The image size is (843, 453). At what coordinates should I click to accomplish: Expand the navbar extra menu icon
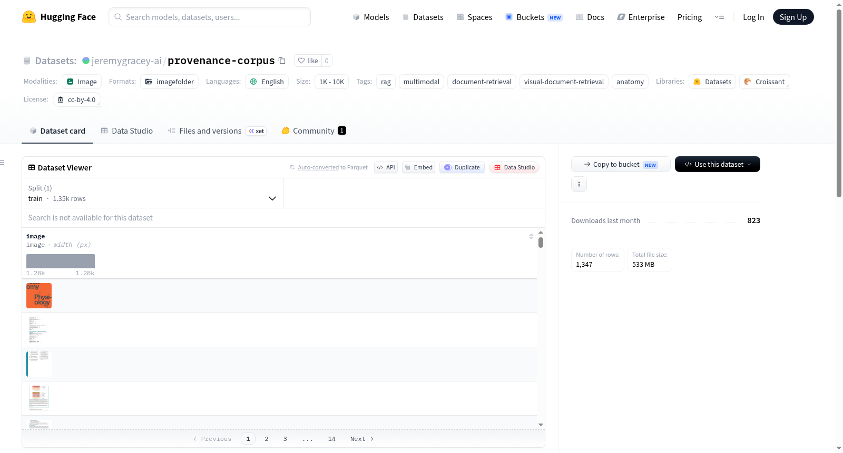[x=719, y=17]
